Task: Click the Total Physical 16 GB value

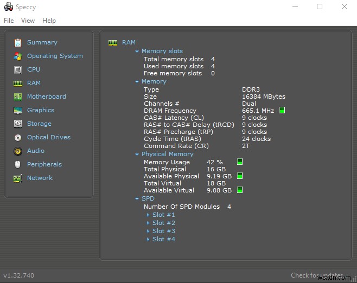Action: click(216, 169)
